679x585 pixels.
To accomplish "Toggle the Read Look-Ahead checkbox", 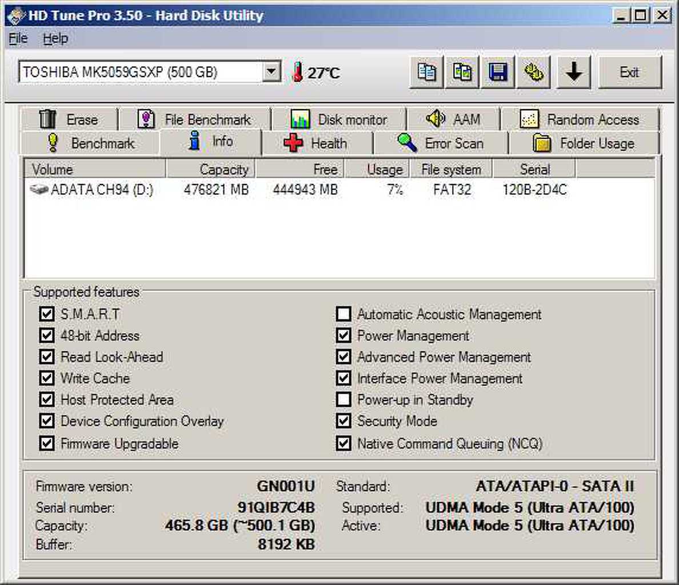I will click(x=47, y=357).
